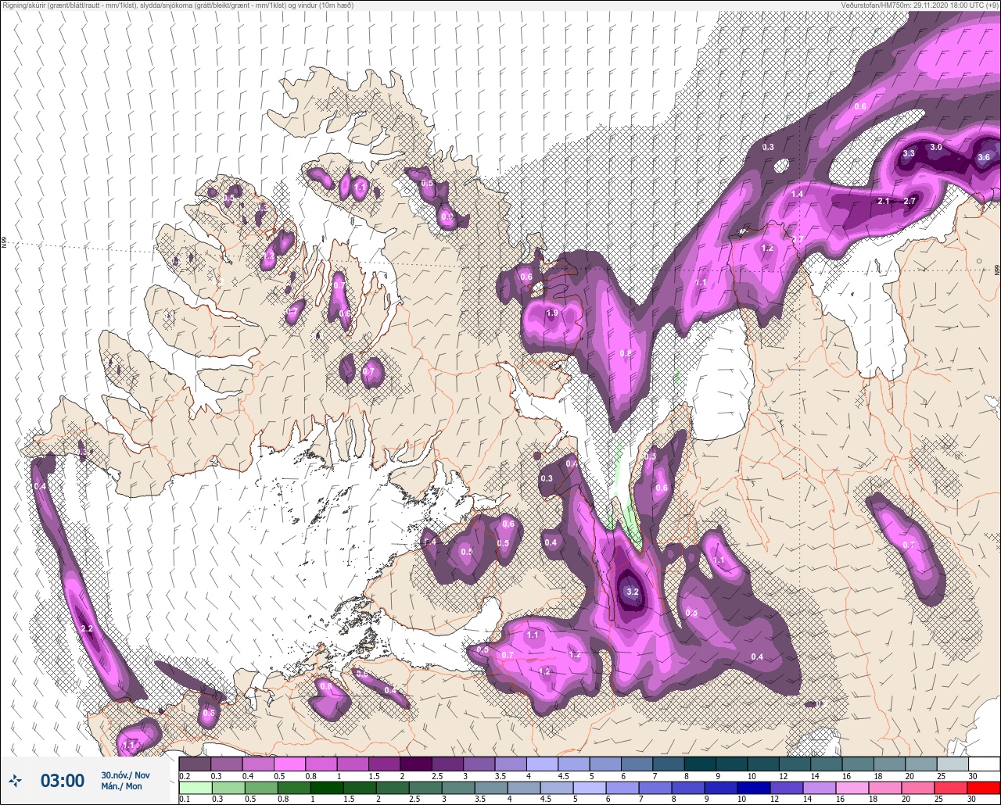The width and height of the screenshot is (1001, 805).
Task: Select the dark mauve 0.2 swatch, purple legend row
Action: [x=195, y=764]
